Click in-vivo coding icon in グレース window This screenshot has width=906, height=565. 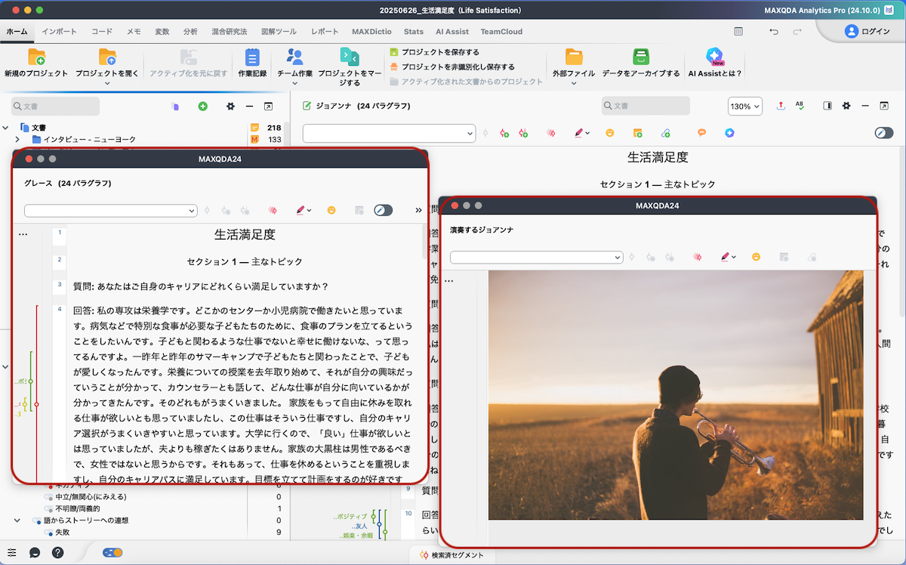(273, 210)
